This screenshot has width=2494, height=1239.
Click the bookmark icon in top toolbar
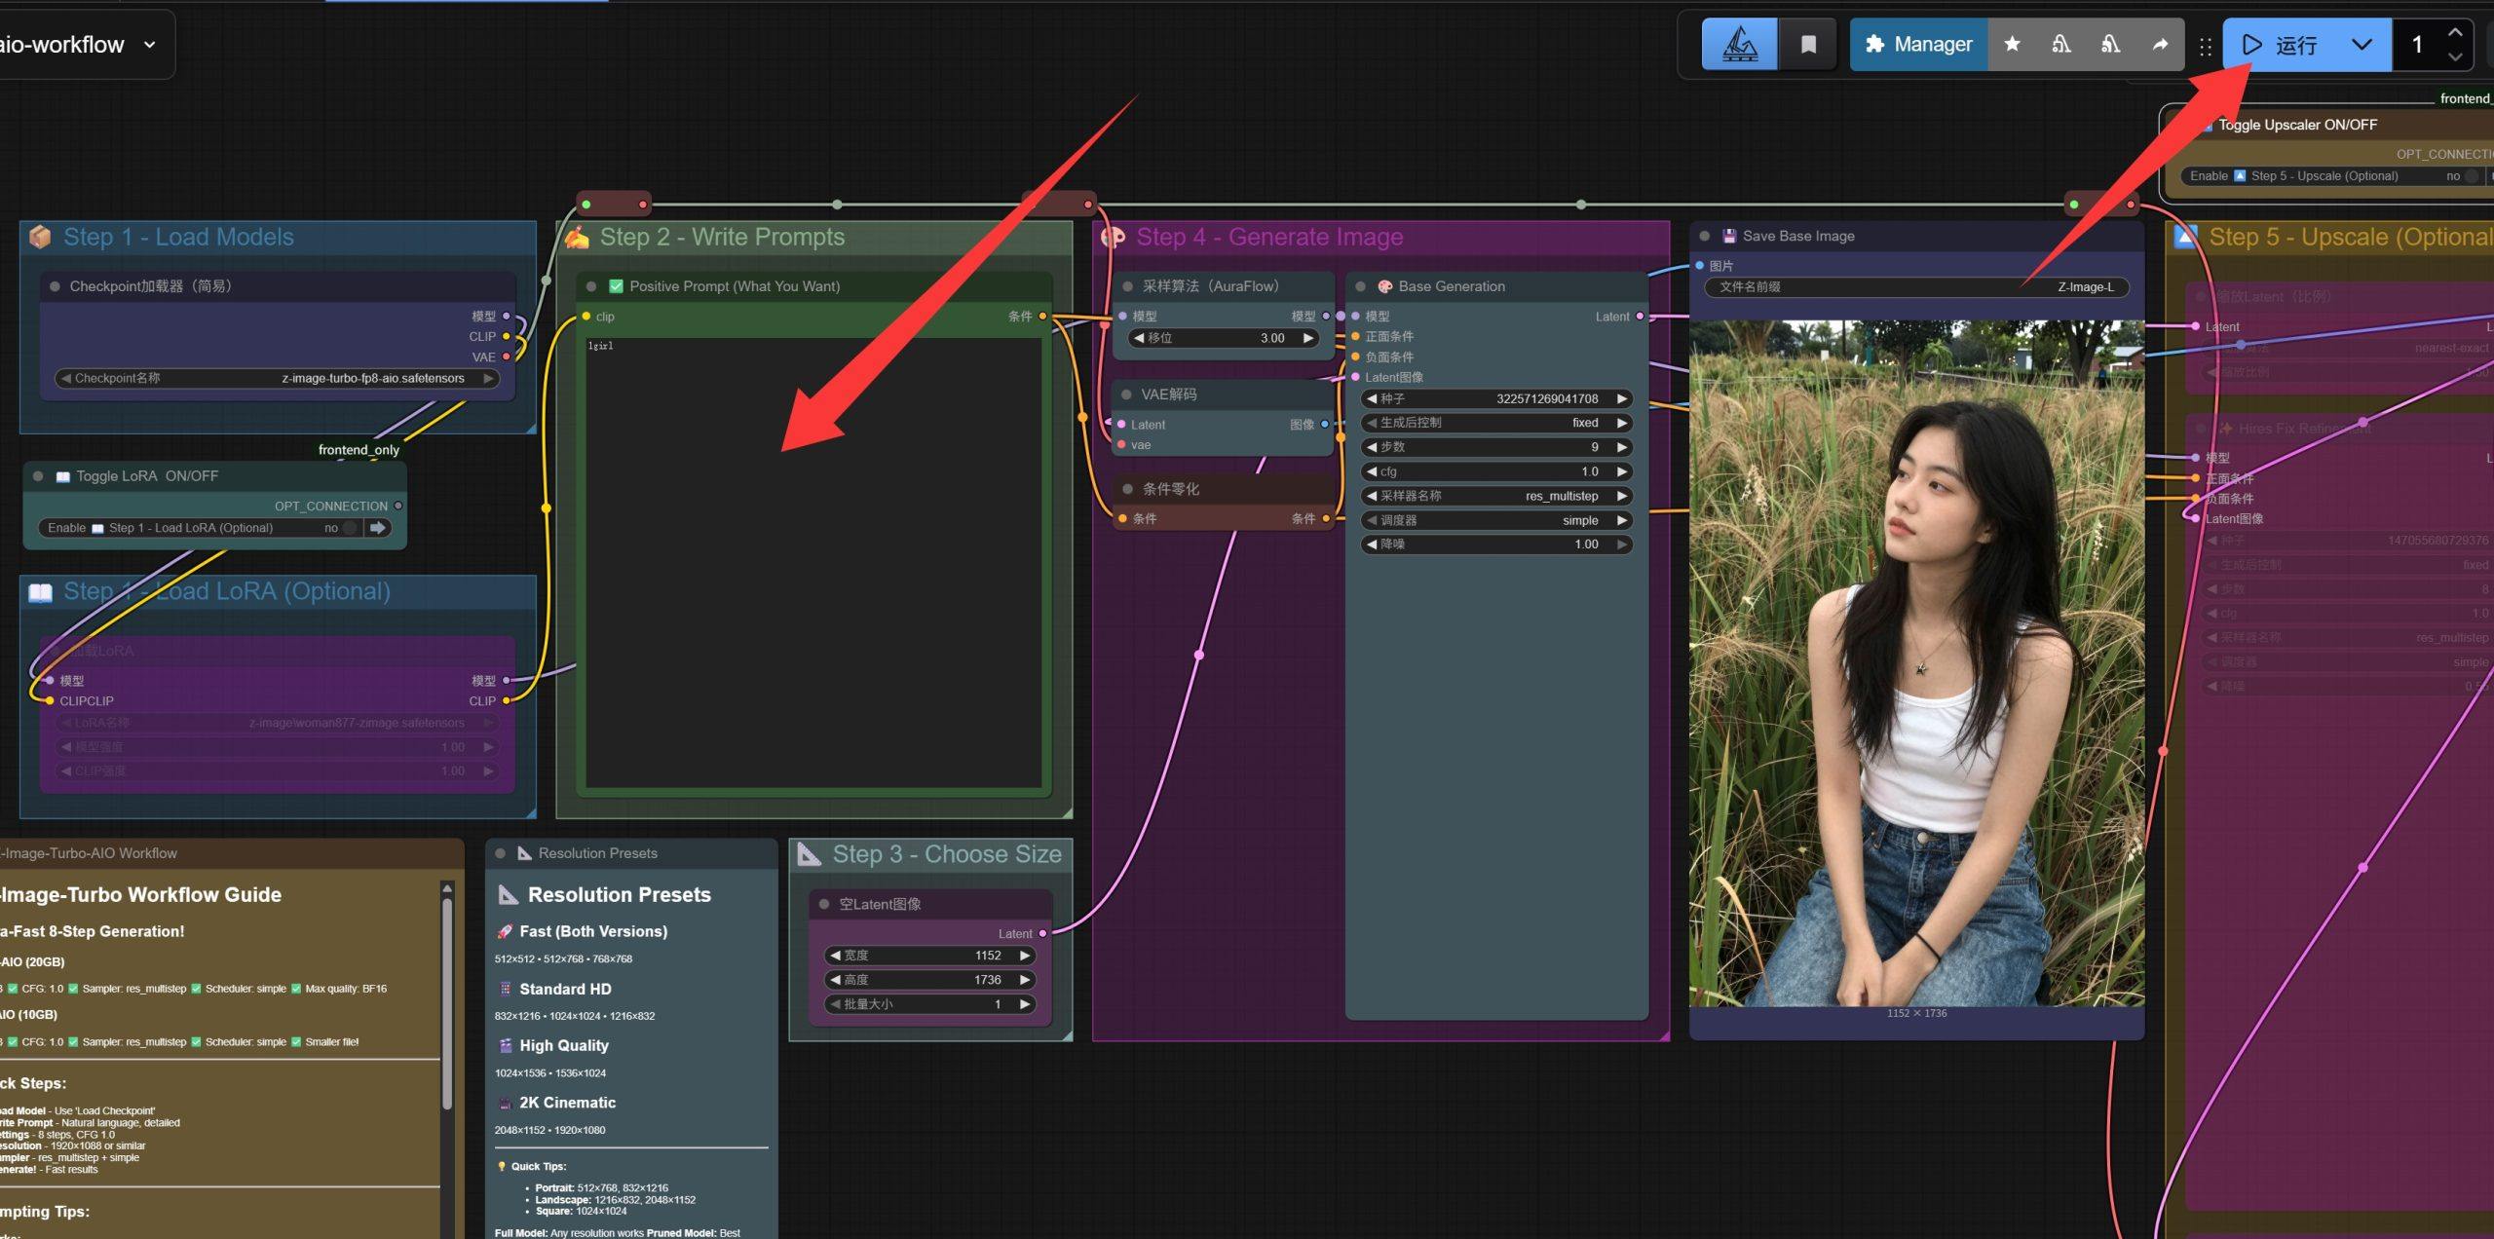pyautogui.click(x=1808, y=44)
